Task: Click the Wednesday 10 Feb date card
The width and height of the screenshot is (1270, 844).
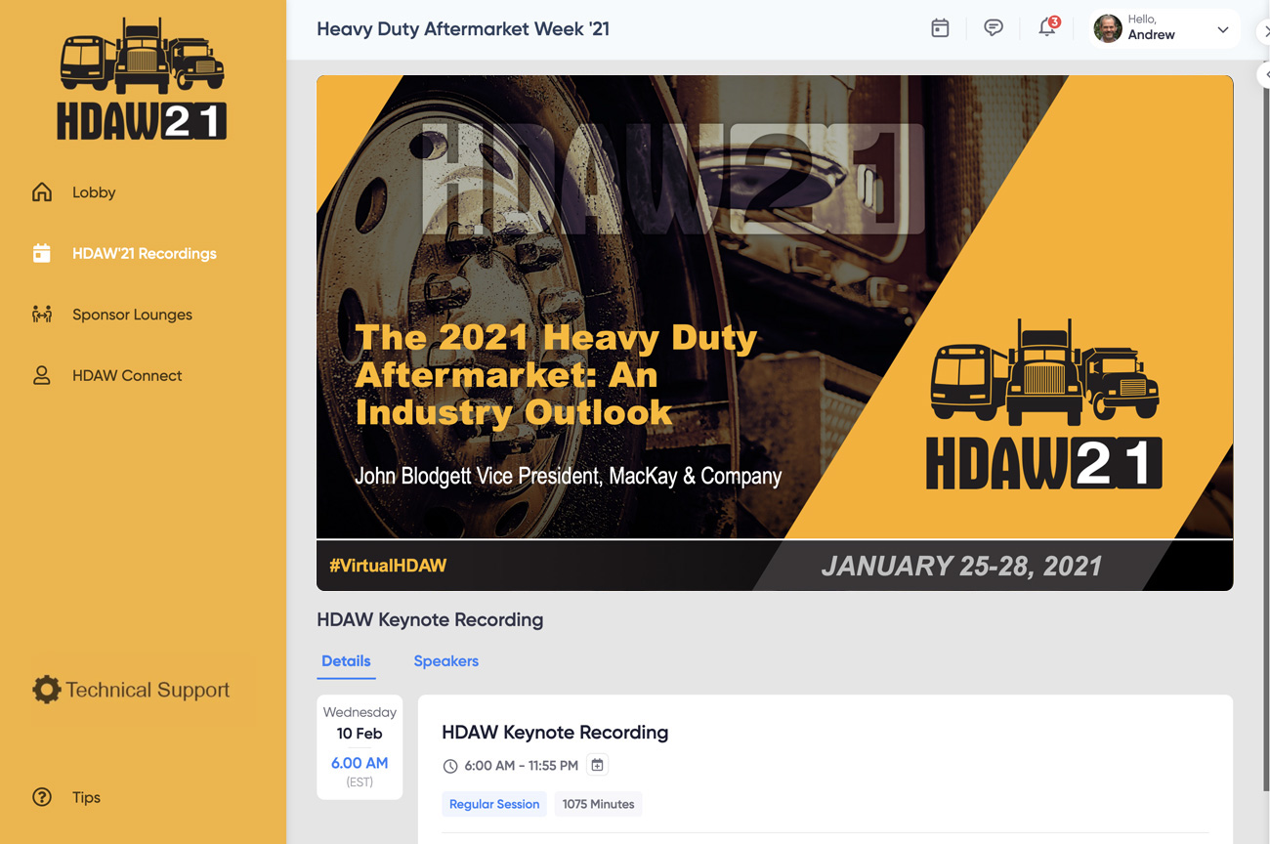Action: point(360,746)
